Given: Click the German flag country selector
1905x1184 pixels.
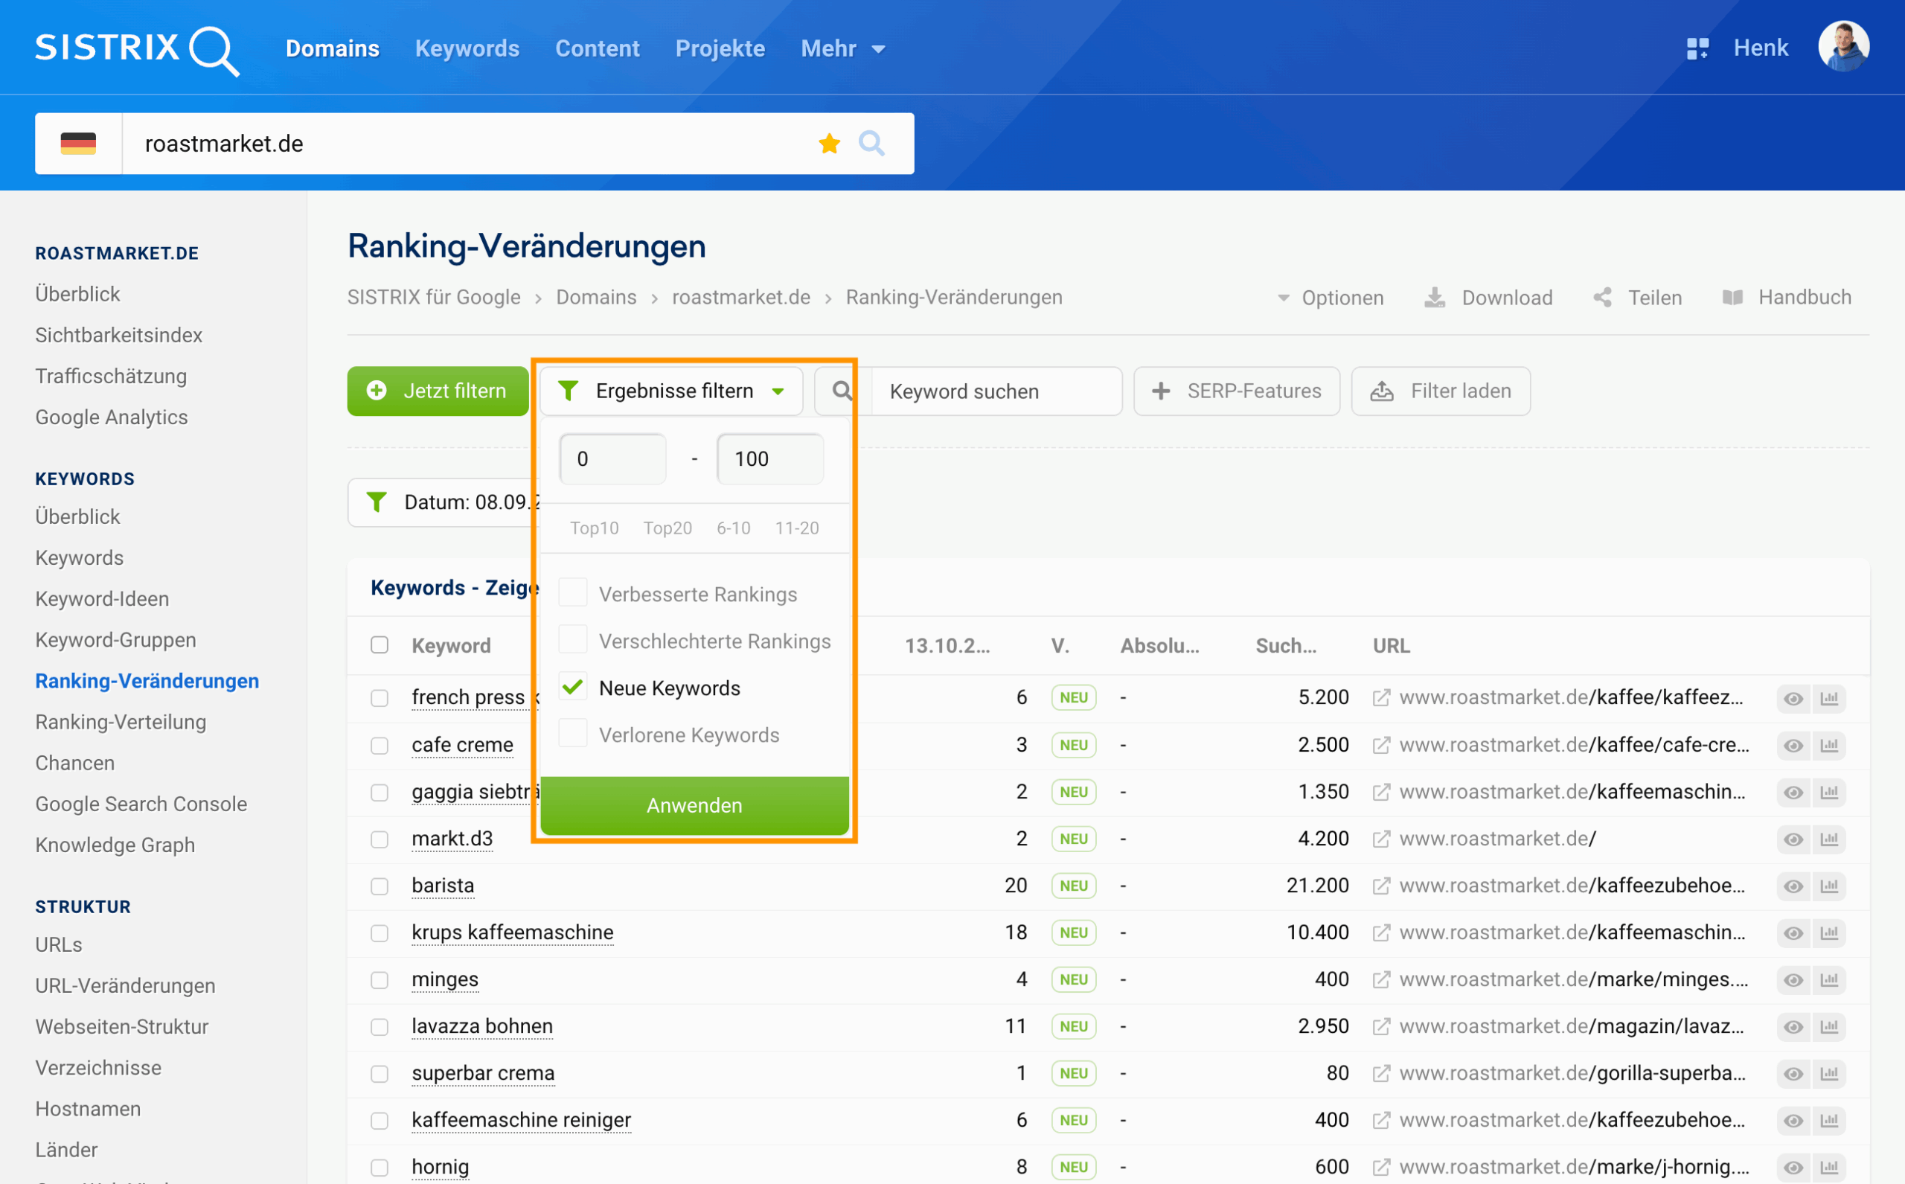Looking at the screenshot, I should [x=78, y=144].
